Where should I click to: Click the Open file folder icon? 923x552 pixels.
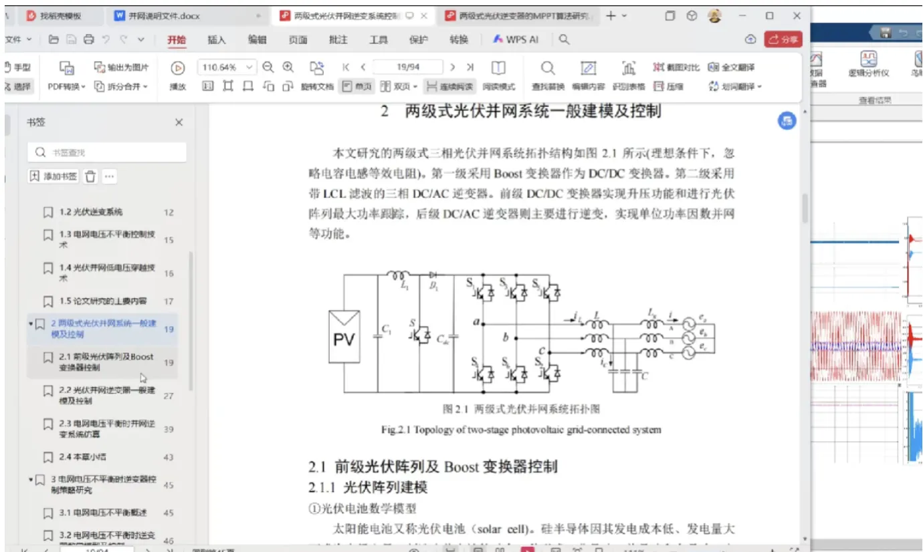pos(54,39)
